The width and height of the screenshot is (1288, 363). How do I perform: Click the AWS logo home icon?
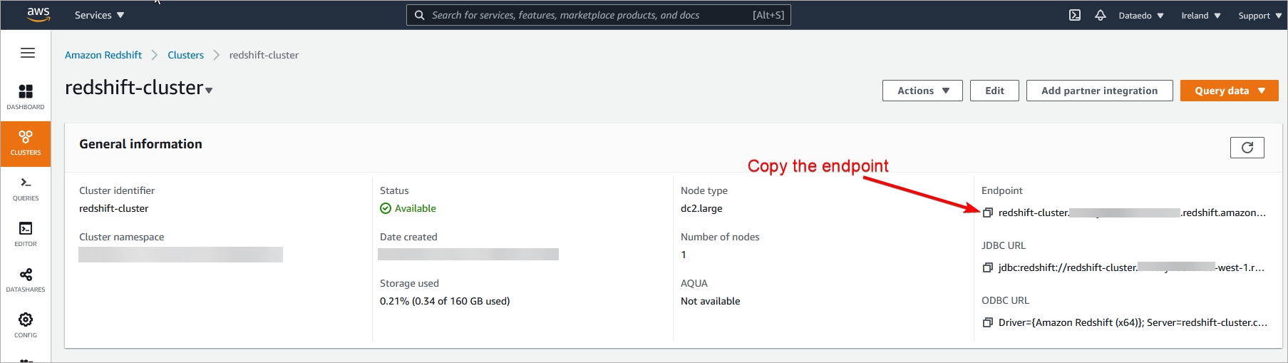pos(38,15)
